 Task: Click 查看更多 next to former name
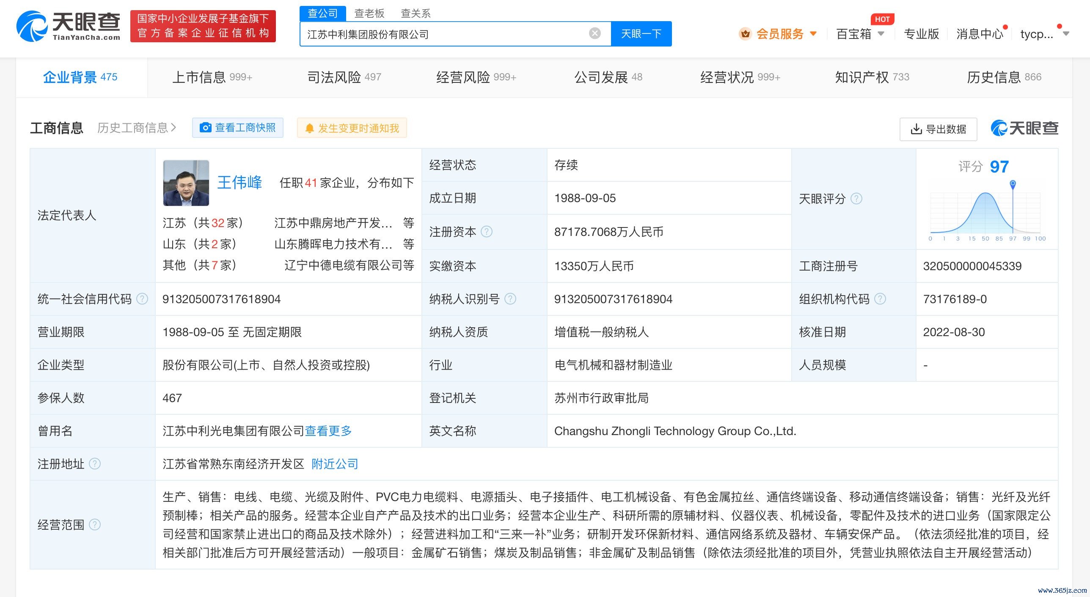coord(328,431)
